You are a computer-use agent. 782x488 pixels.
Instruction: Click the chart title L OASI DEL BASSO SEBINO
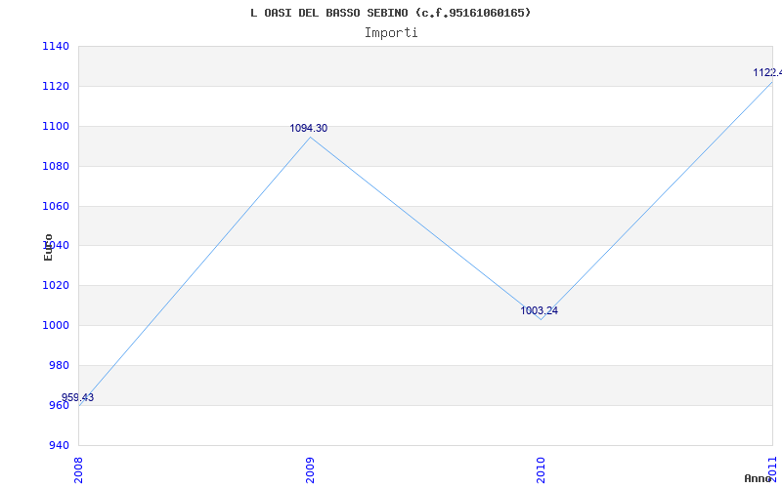(390, 13)
